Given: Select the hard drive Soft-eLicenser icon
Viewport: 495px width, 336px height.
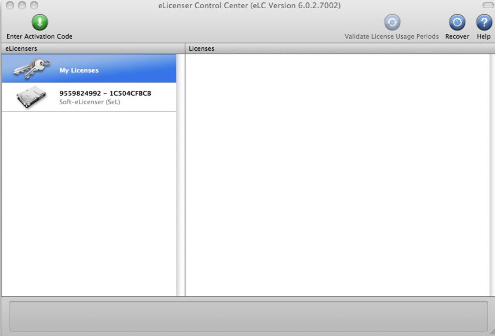Looking at the screenshot, I should click(x=31, y=97).
